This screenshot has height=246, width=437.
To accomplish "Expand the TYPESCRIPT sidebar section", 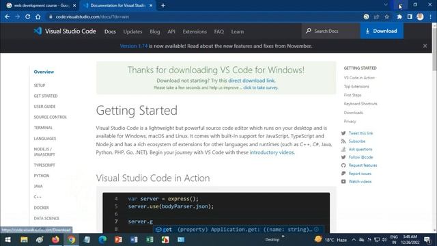I will pyautogui.click(x=44, y=165).
